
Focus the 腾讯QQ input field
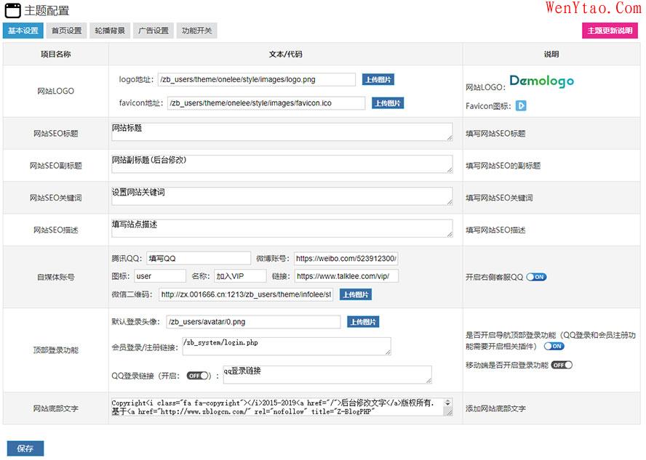pyautogui.click(x=199, y=259)
